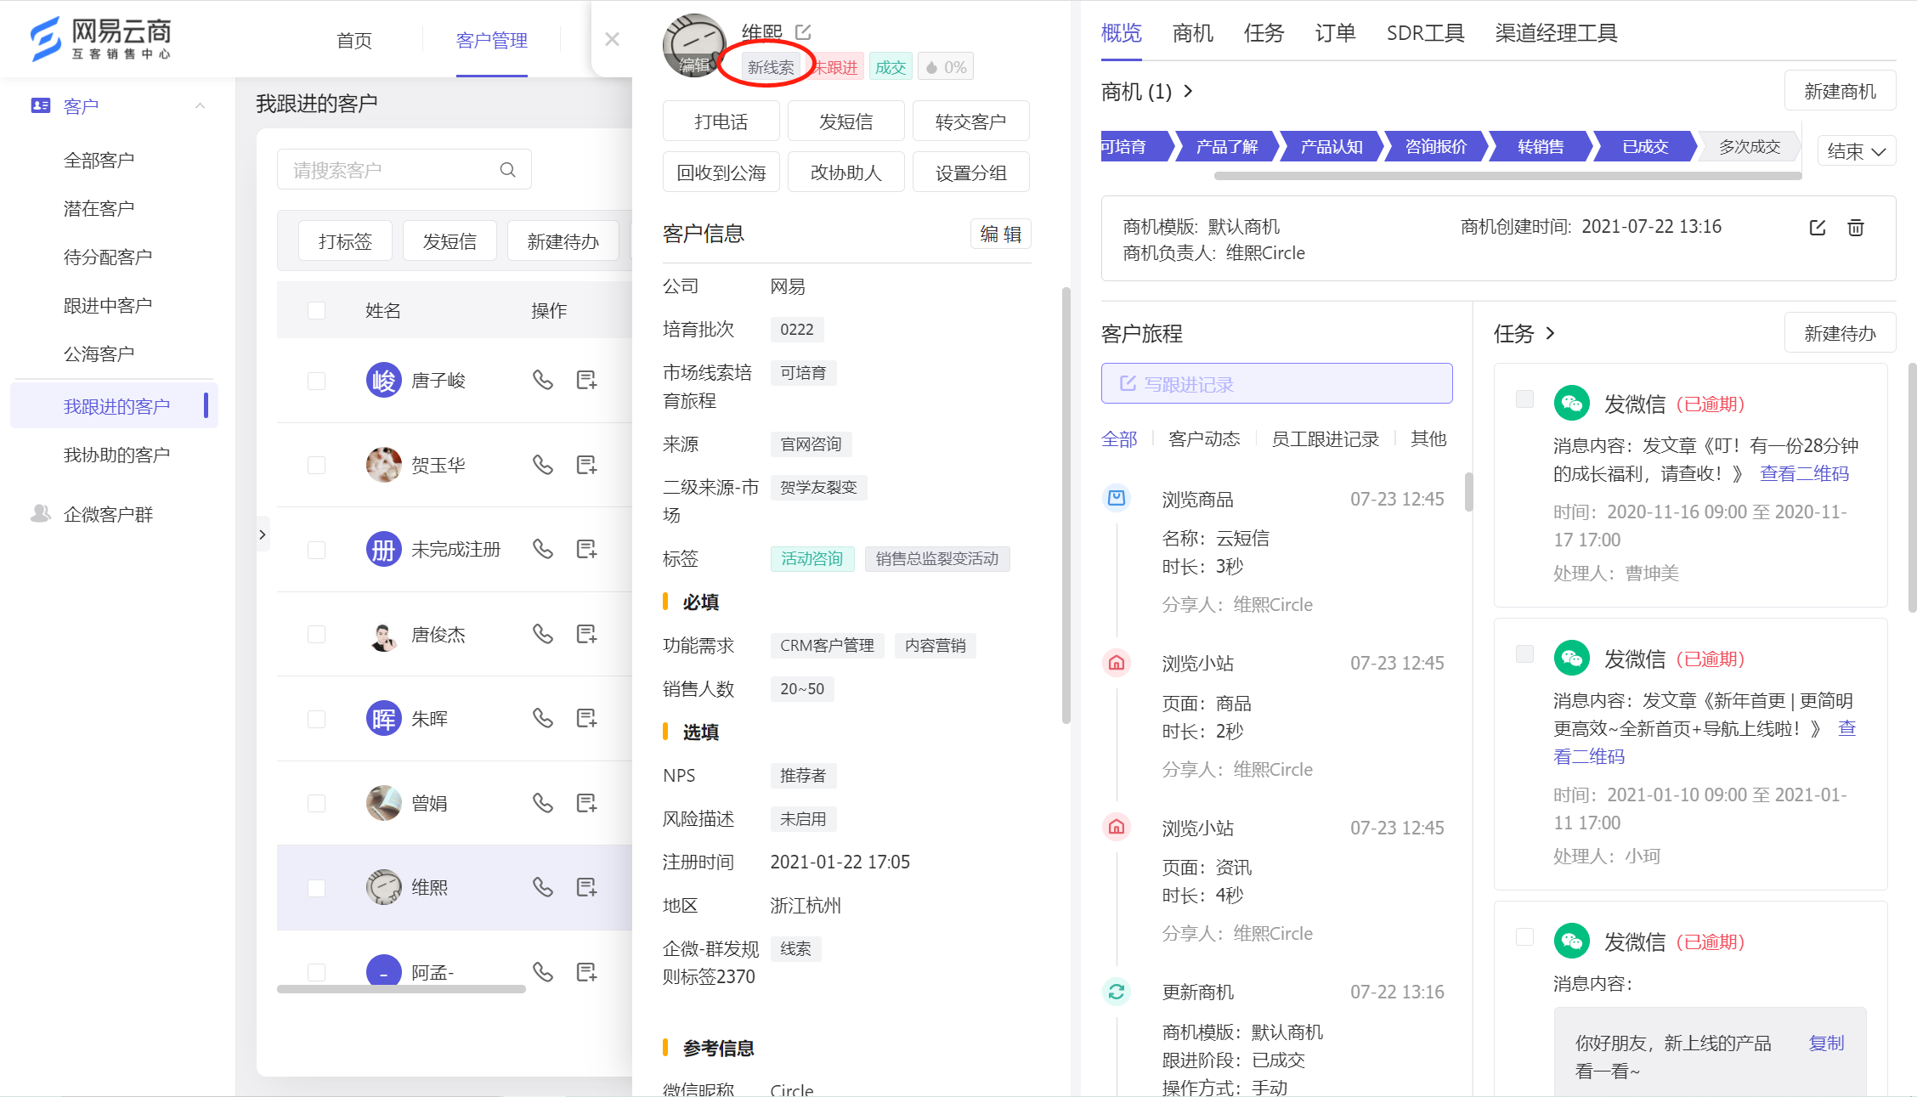
Task: Open the 结束 dropdown
Action: pyautogui.click(x=1856, y=151)
